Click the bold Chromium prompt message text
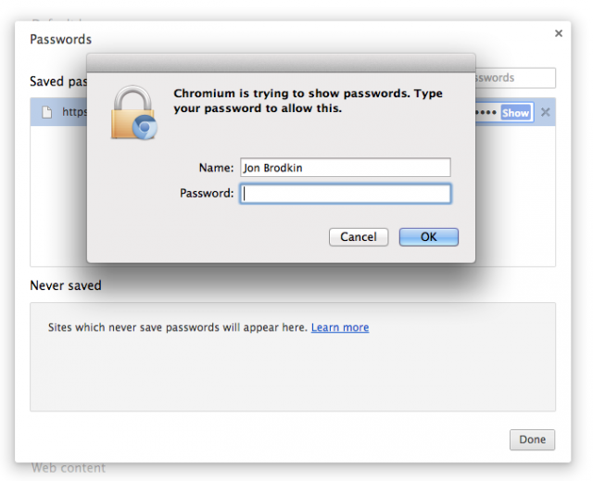Viewport: 593px width, 481px height. (x=306, y=100)
